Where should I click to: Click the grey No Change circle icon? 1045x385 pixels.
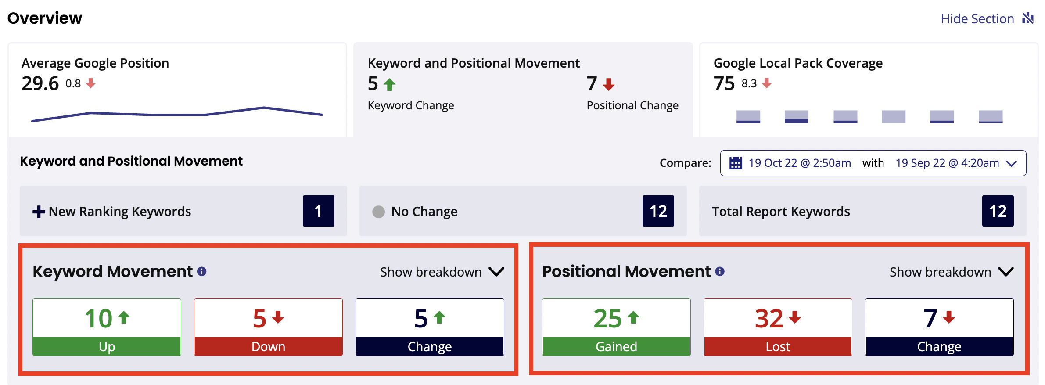point(378,212)
